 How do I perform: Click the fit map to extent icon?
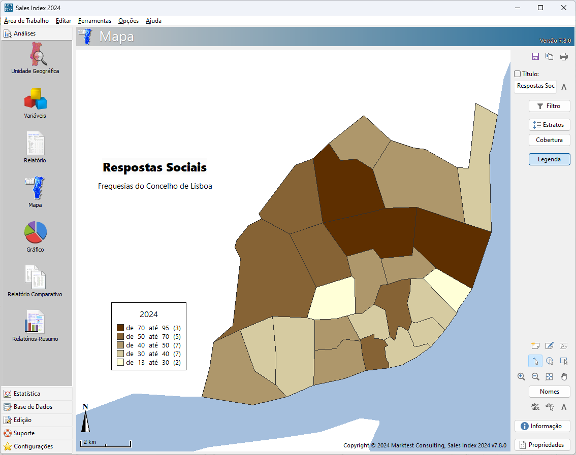pos(550,376)
